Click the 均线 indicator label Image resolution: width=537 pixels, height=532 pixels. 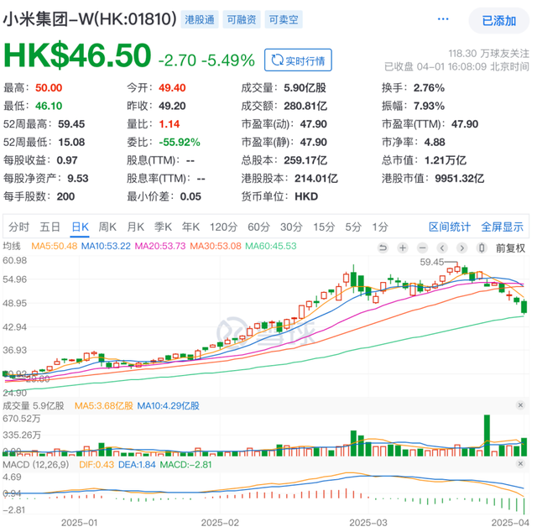tap(12, 246)
